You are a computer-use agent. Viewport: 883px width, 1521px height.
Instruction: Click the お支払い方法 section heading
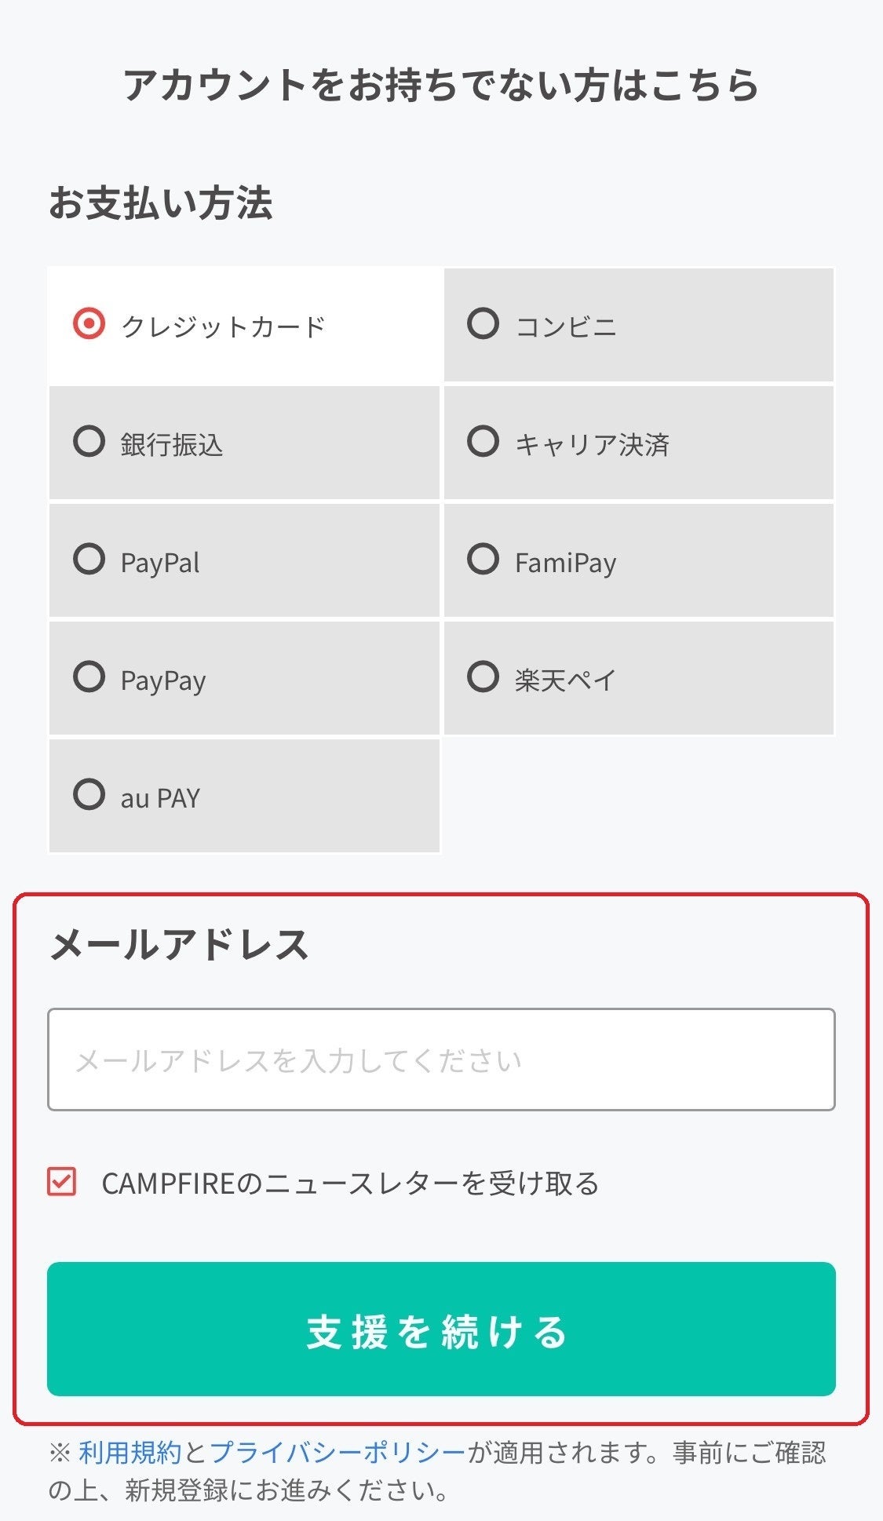click(x=161, y=203)
